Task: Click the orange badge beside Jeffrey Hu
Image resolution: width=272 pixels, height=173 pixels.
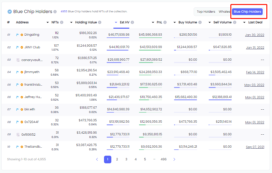Action: tap(22, 97)
